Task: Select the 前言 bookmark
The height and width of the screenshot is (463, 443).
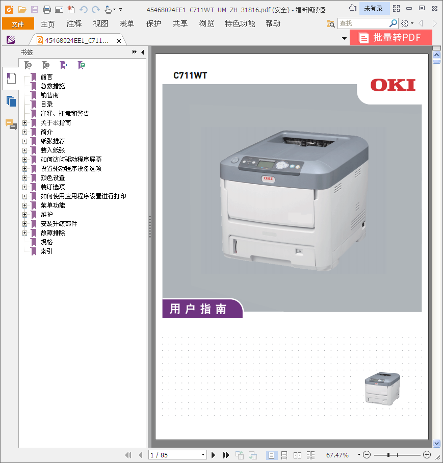Action: point(46,77)
